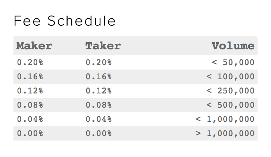The width and height of the screenshot is (271, 157).
Task: Select the 0.20% Maker fee cell
Action: (30, 62)
